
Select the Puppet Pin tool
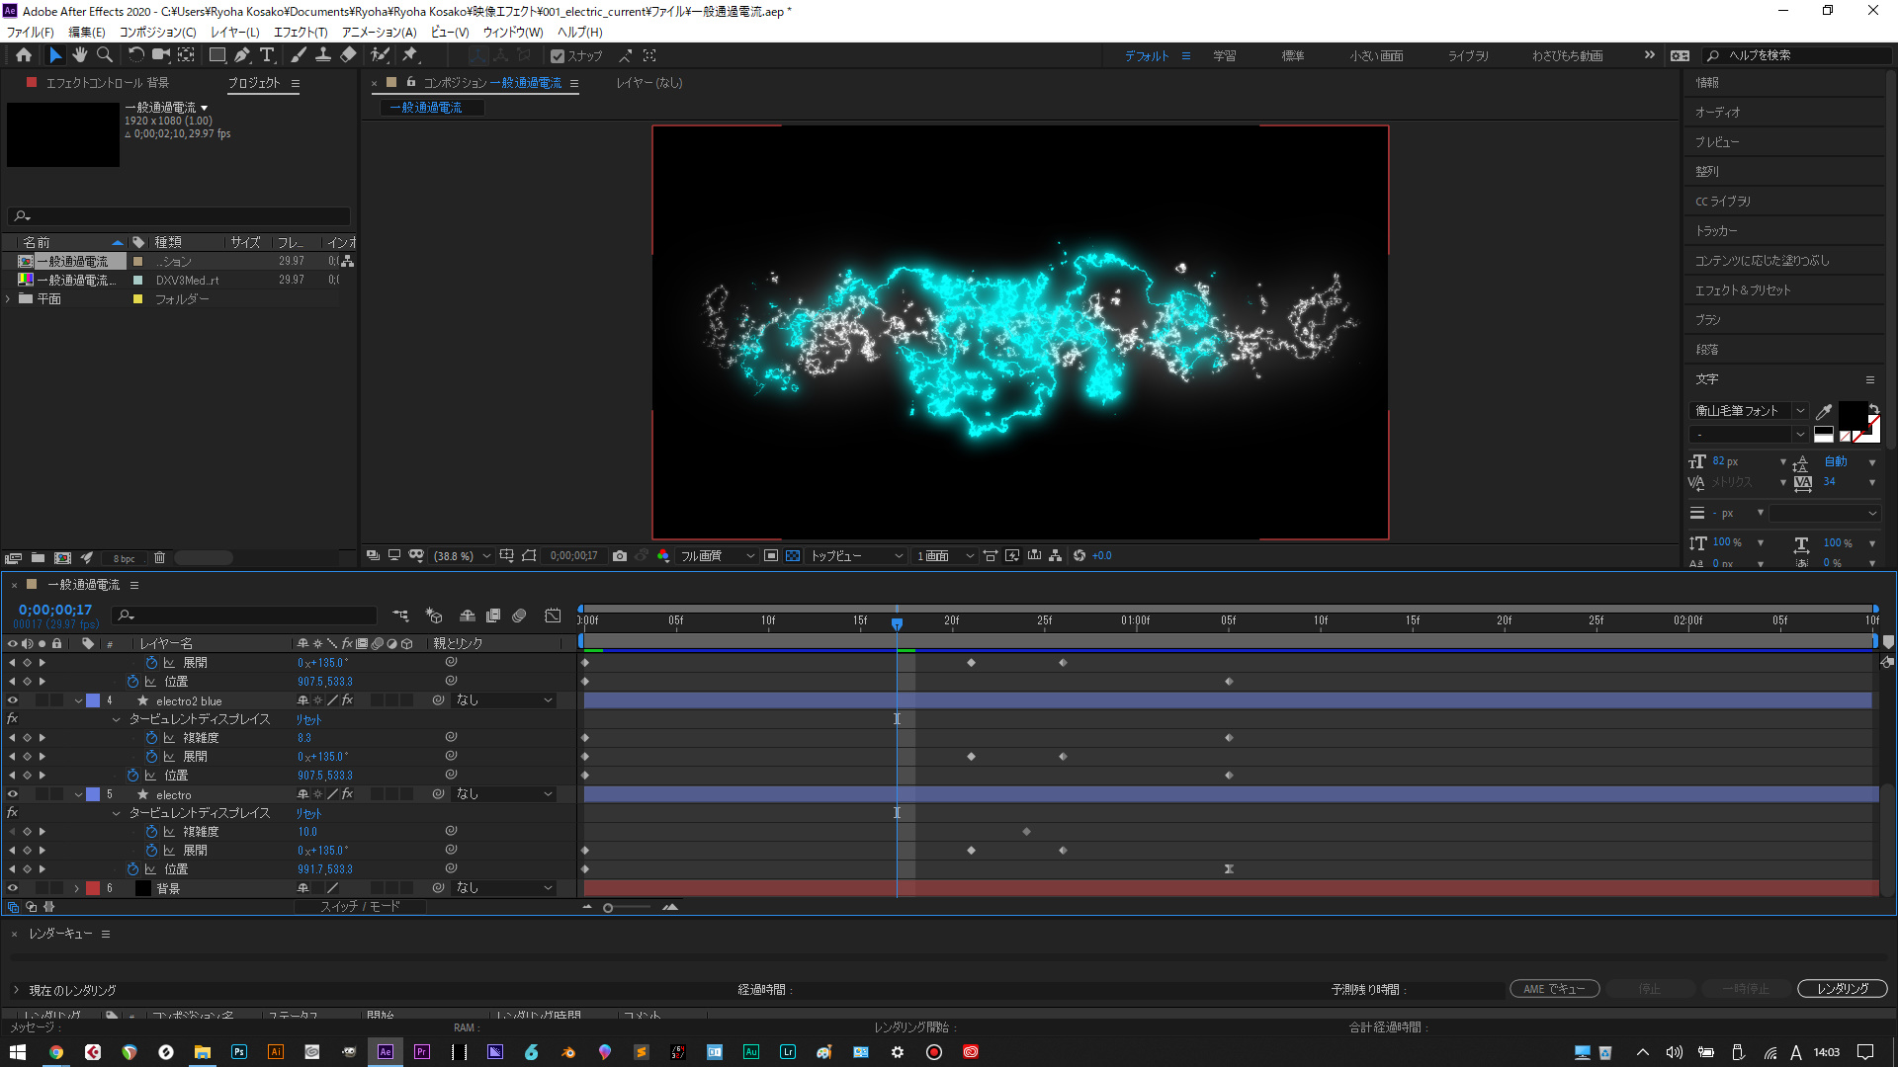410,55
